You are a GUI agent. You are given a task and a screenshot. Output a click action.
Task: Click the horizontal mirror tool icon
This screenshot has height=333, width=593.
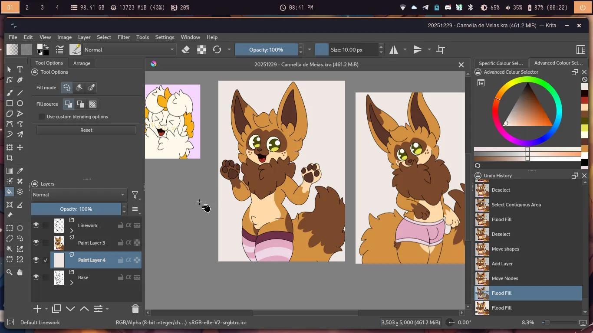[394, 49]
